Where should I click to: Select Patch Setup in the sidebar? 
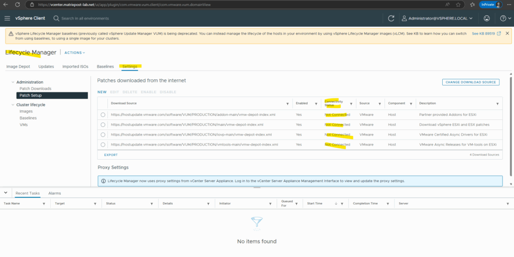(x=52, y=95)
